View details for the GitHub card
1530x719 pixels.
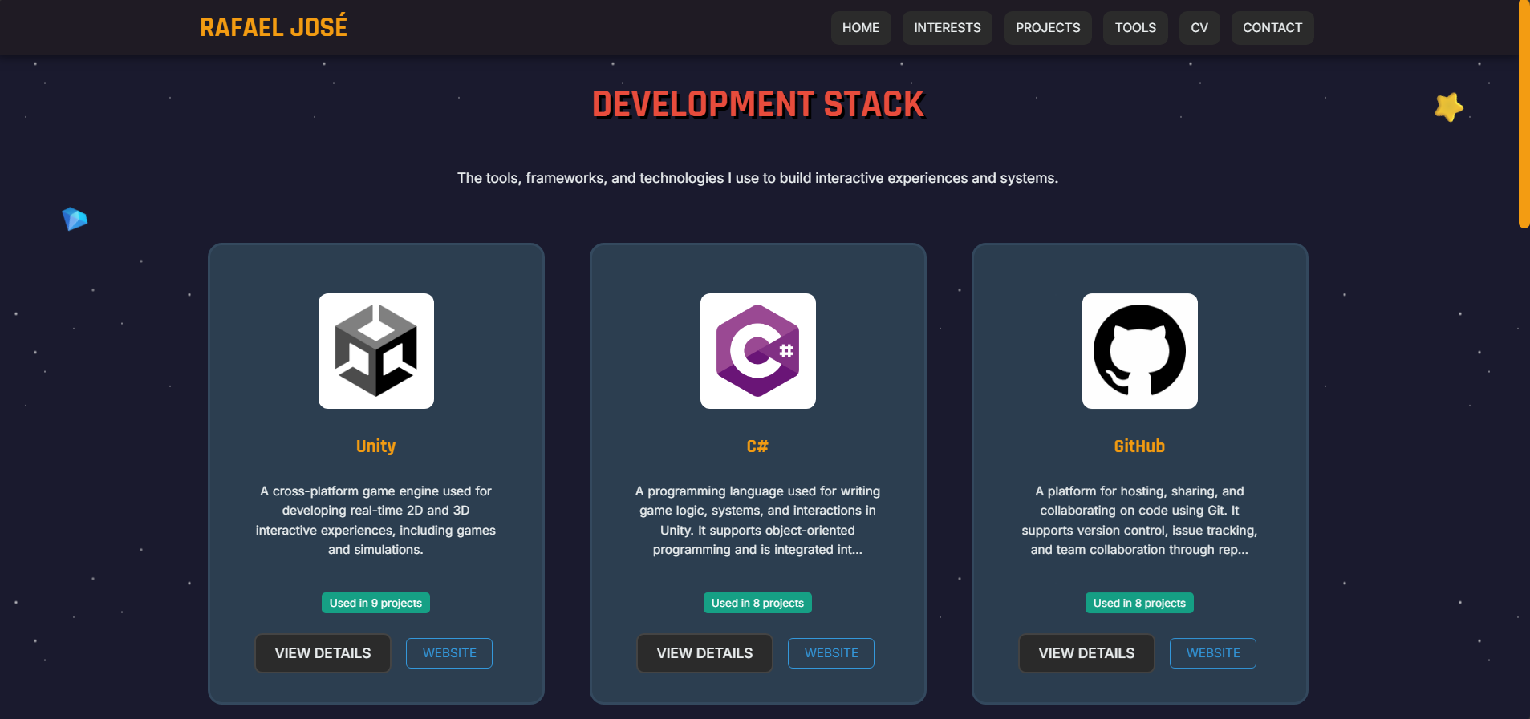tap(1086, 653)
